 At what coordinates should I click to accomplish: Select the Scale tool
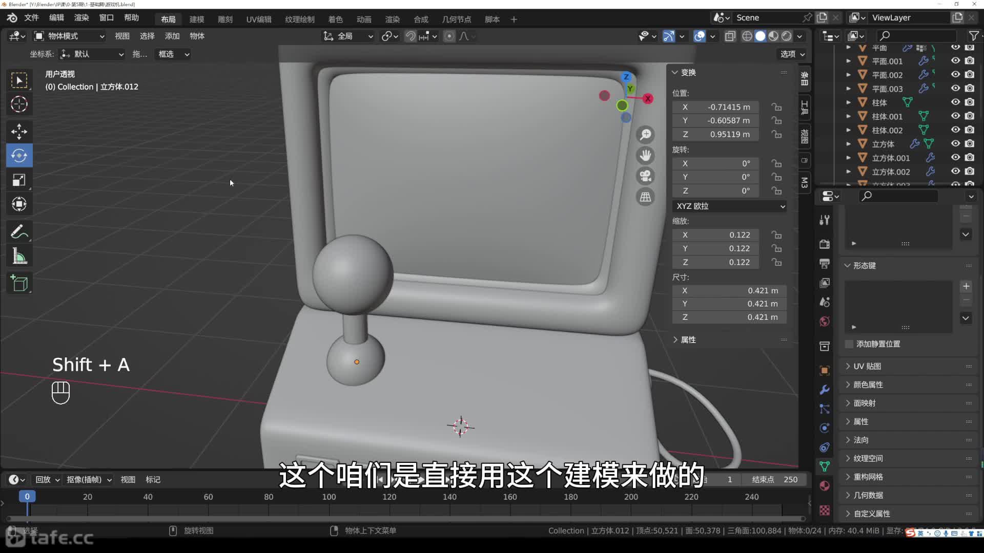[19, 180]
